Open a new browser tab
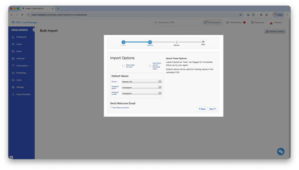Image resolution: width=299 pixels, height=170 pixels. (x=58, y=8)
